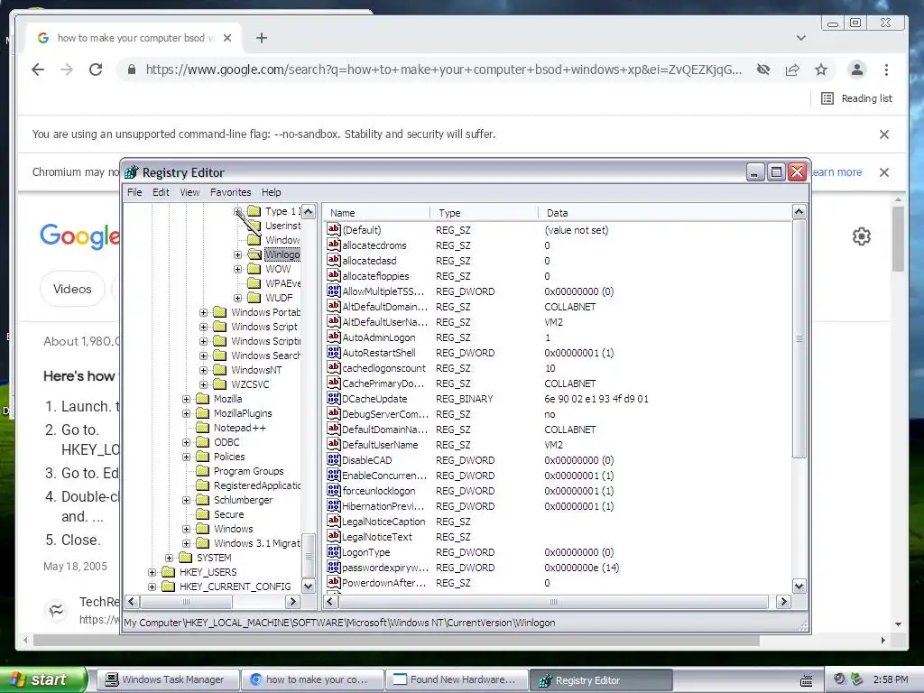Sort values by the Type column header

pyautogui.click(x=484, y=213)
